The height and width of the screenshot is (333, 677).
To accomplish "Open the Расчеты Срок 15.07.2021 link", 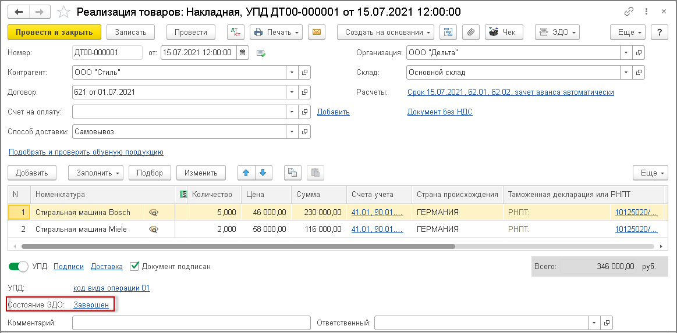I will 511,92.
